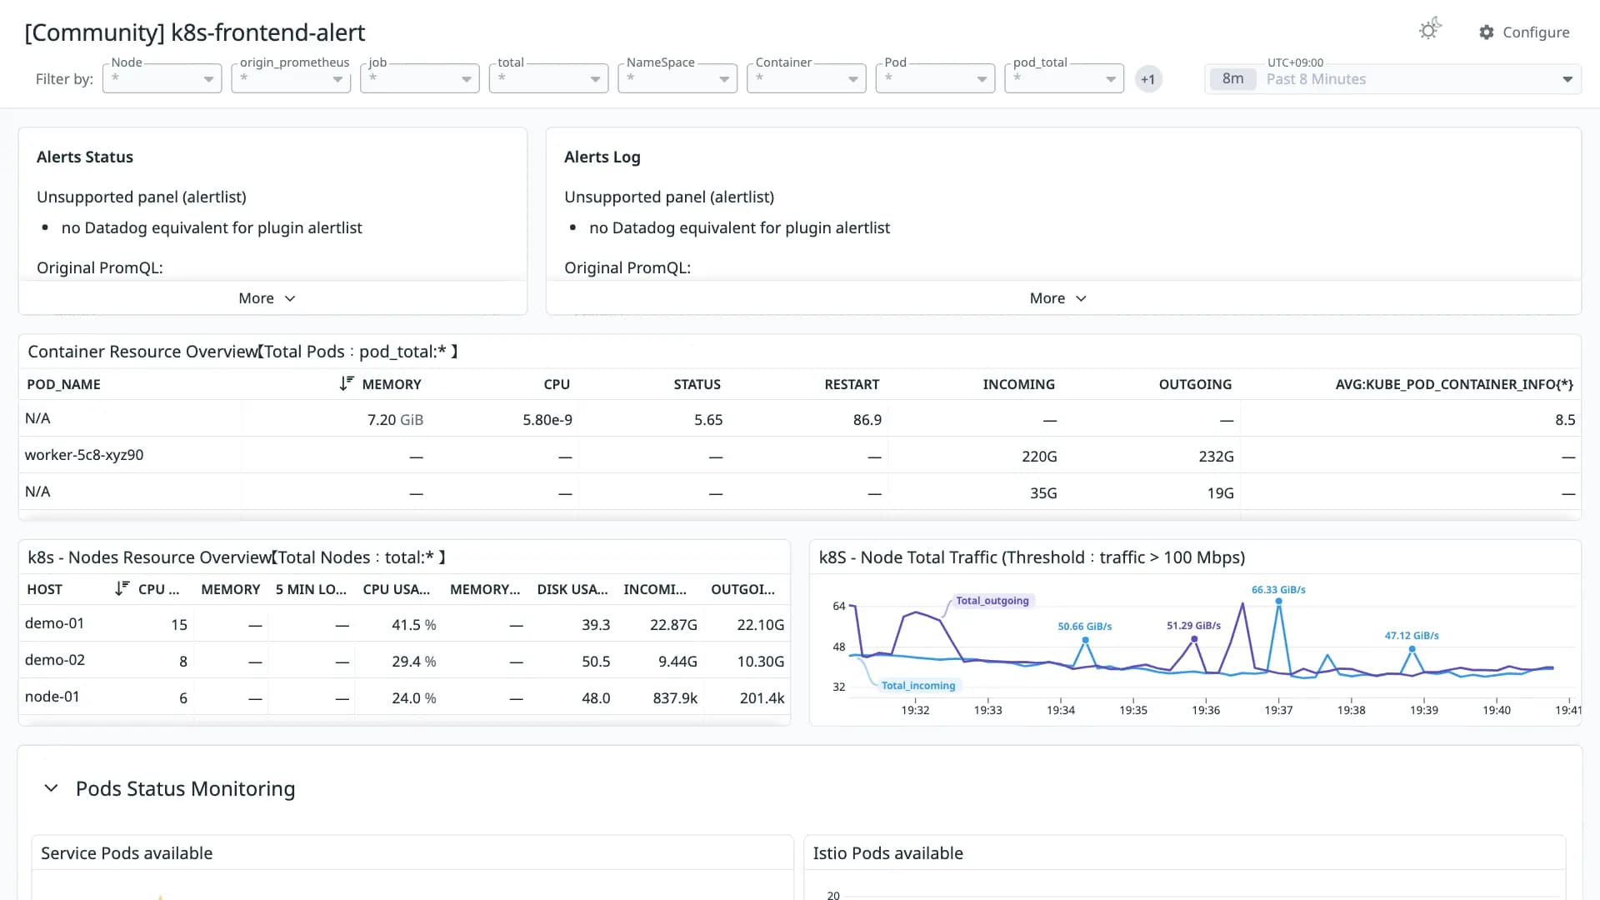The image size is (1600, 900).
Task: Click the 51.29 GiB/s peak marker
Action: click(x=1194, y=639)
